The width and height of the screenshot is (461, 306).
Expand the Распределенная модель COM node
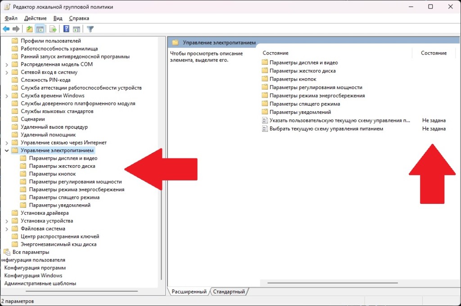(7, 64)
